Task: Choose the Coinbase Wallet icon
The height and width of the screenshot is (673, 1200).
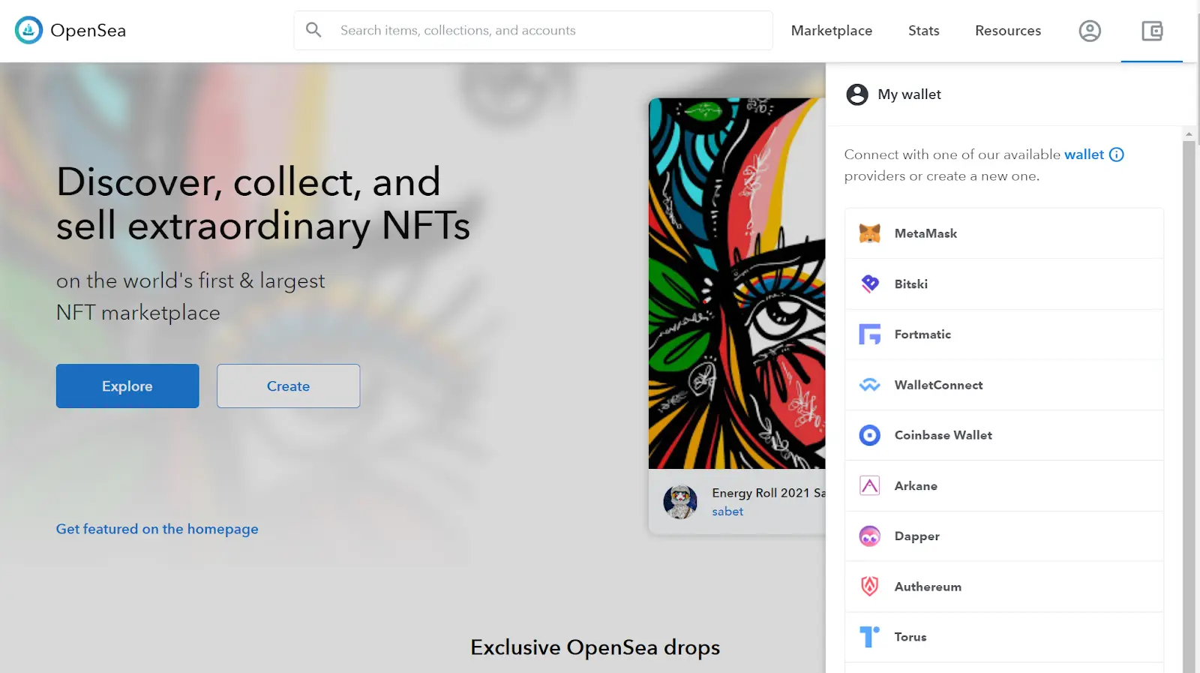Action: (869, 435)
